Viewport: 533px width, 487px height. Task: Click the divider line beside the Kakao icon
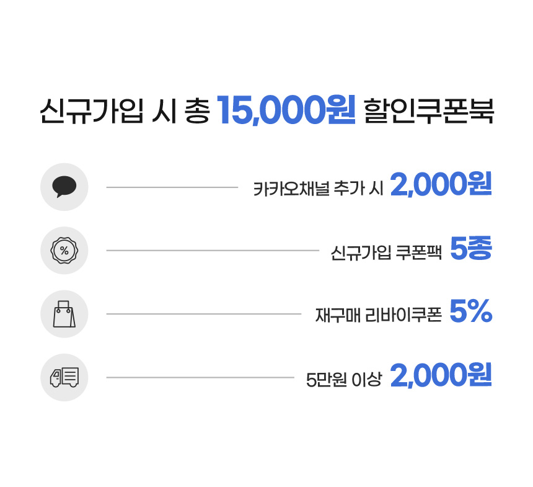pos(172,187)
